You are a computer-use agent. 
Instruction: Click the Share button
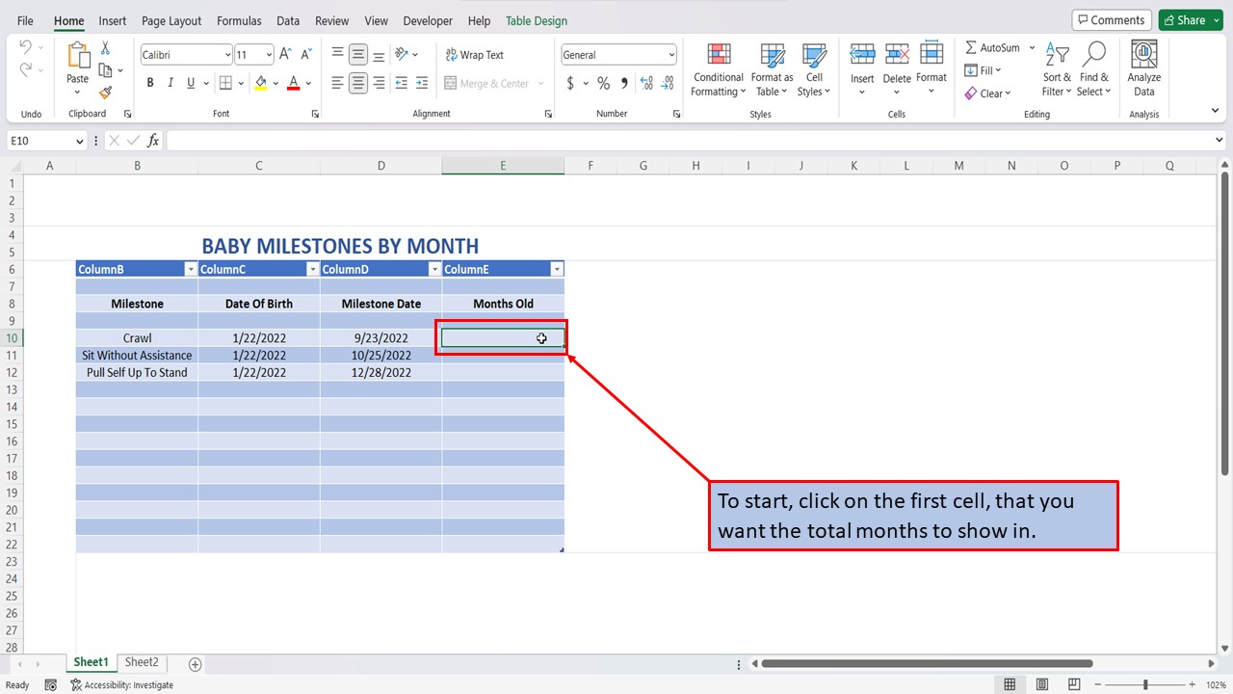[1190, 20]
